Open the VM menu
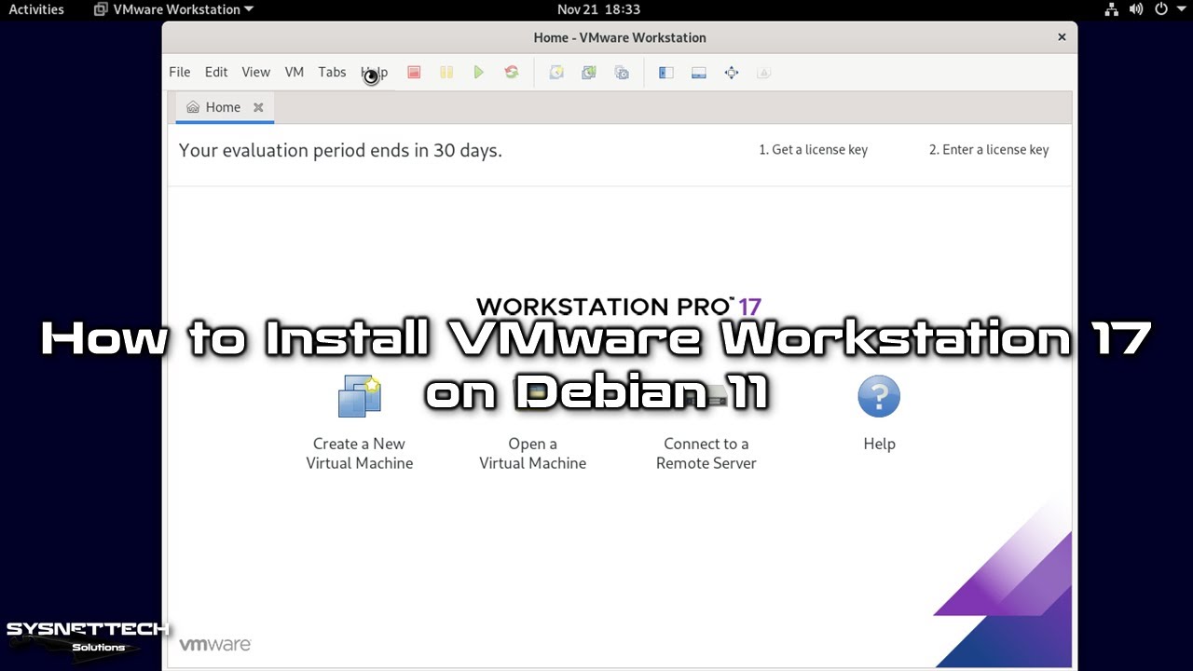 pyautogui.click(x=295, y=72)
